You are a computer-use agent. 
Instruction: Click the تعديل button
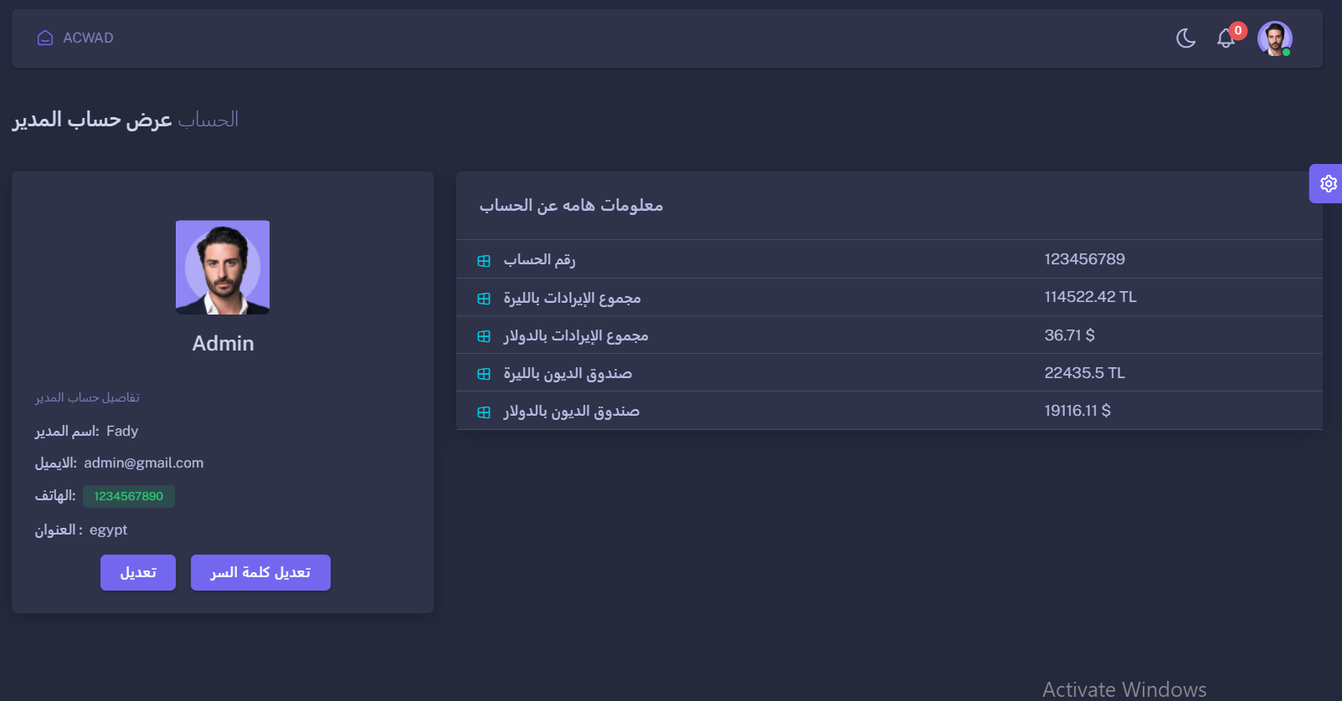[x=138, y=572]
